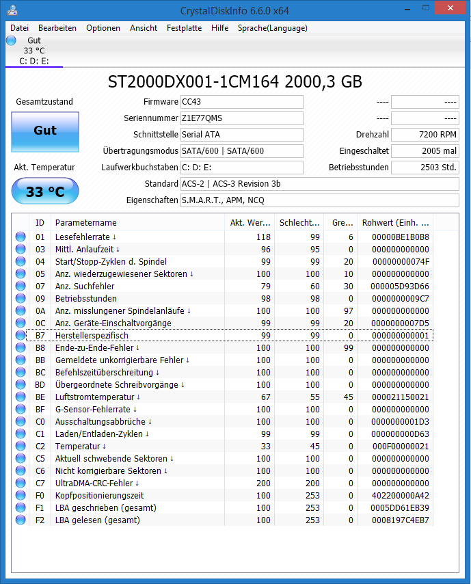Click the Drehzahl field 7200 RPM
The height and width of the screenshot is (584, 471).
(425, 135)
